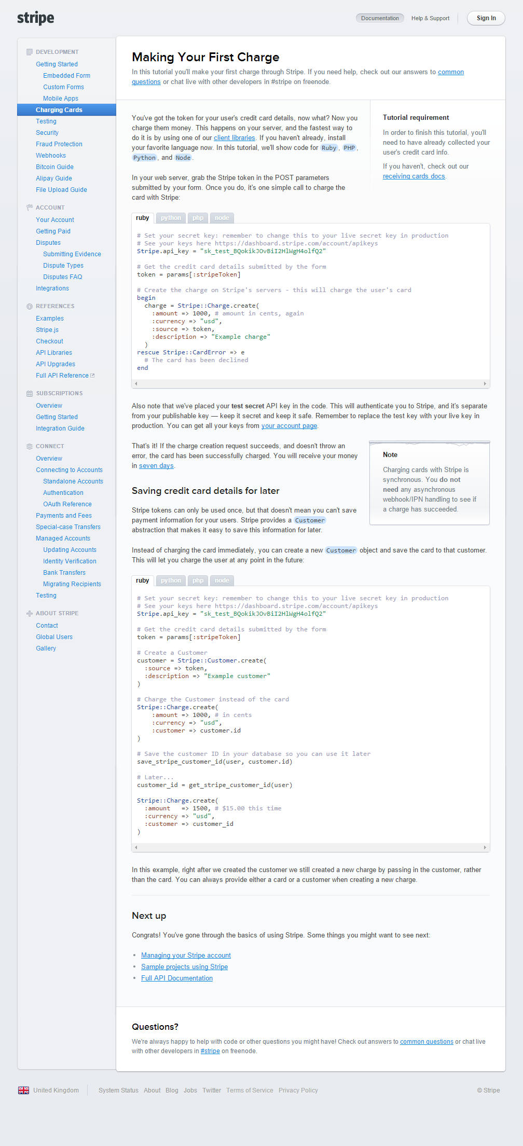Open Security sidebar link

(x=47, y=133)
